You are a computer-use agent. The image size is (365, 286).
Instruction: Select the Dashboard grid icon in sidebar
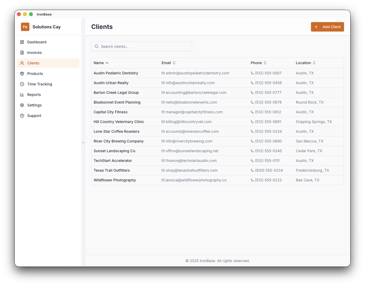pyautogui.click(x=22, y=42)
